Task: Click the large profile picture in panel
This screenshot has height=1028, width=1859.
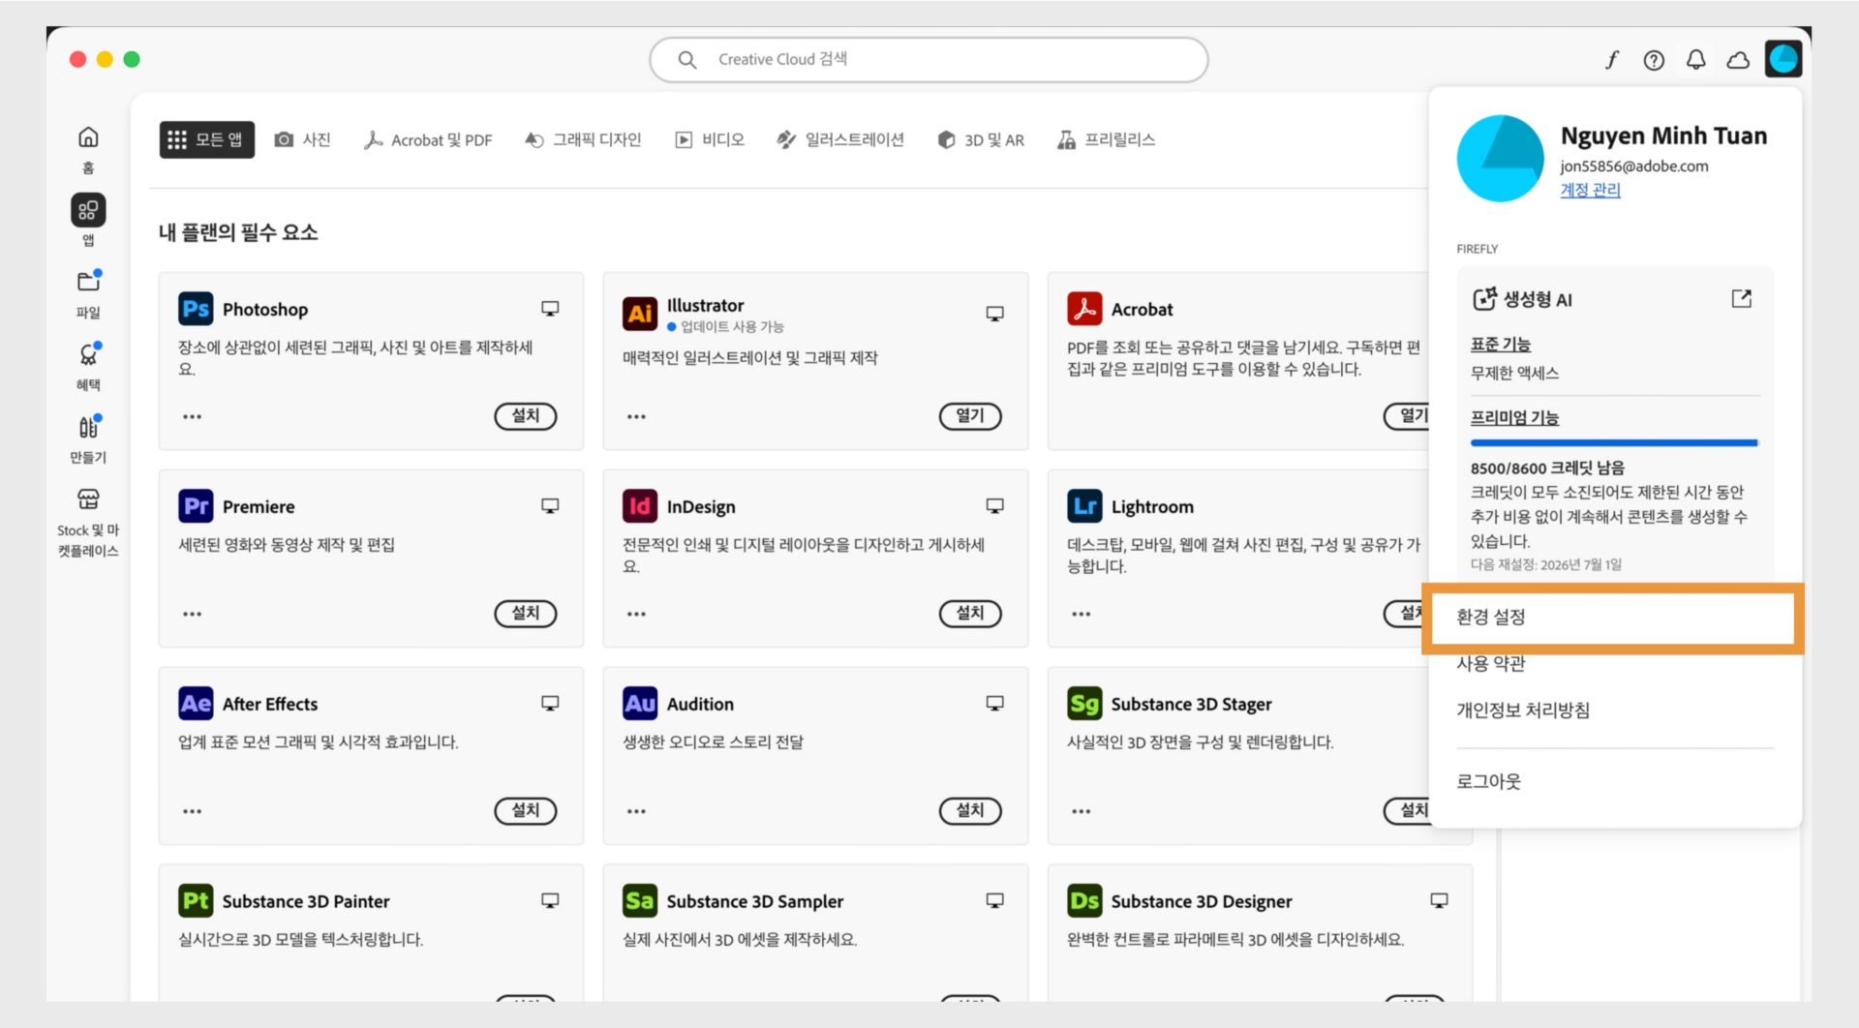Action: 1500,159
